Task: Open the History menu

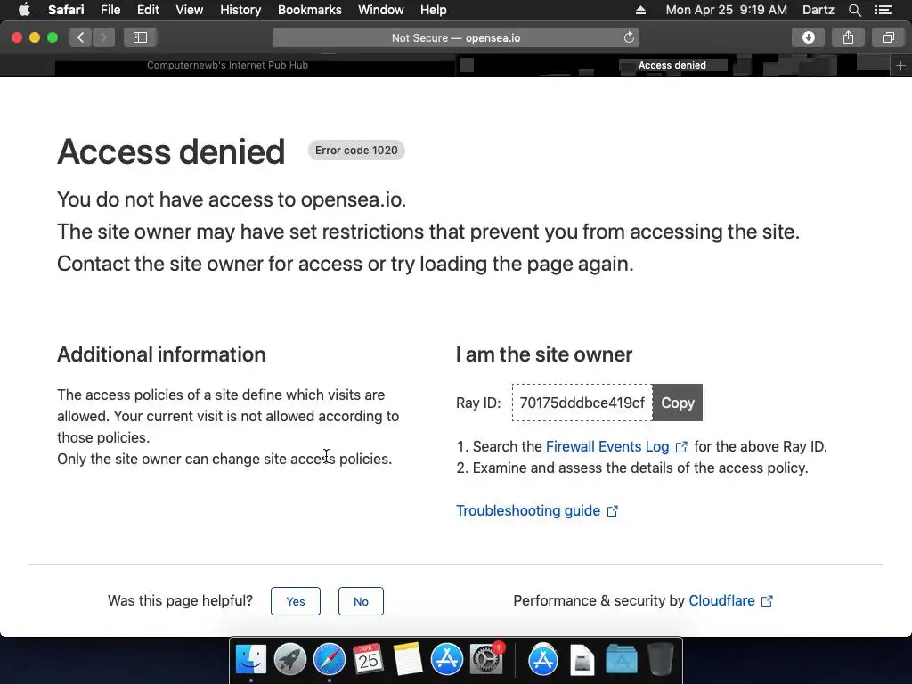Action: 240,10
